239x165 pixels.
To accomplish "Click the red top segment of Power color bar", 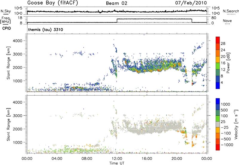I will pos(218,40).
